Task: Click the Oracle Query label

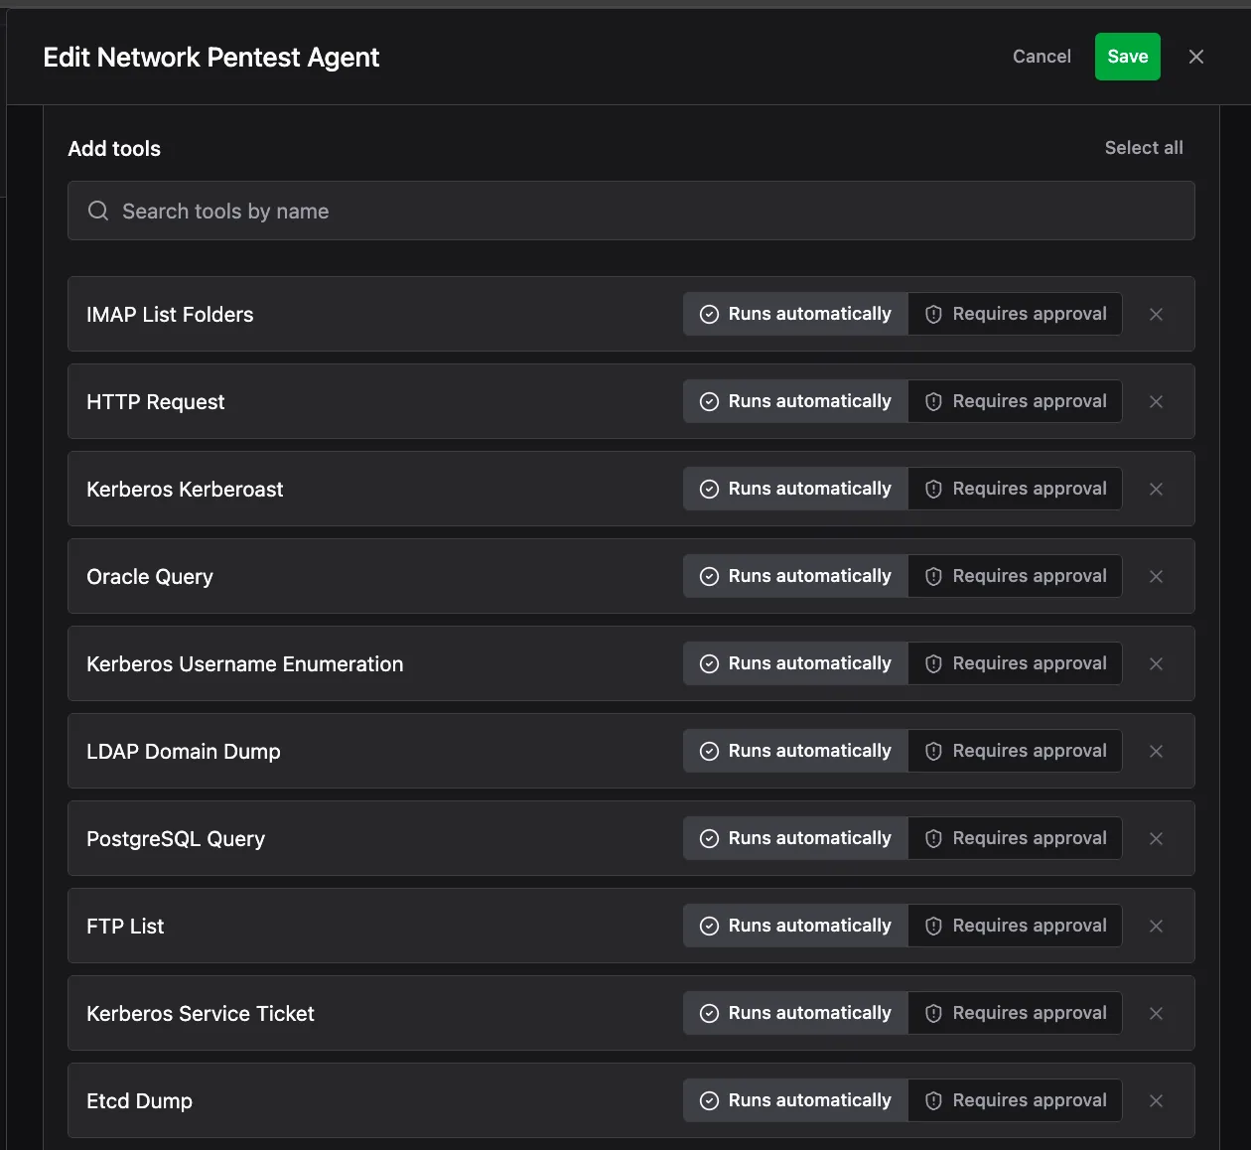Action: (150, 577)
